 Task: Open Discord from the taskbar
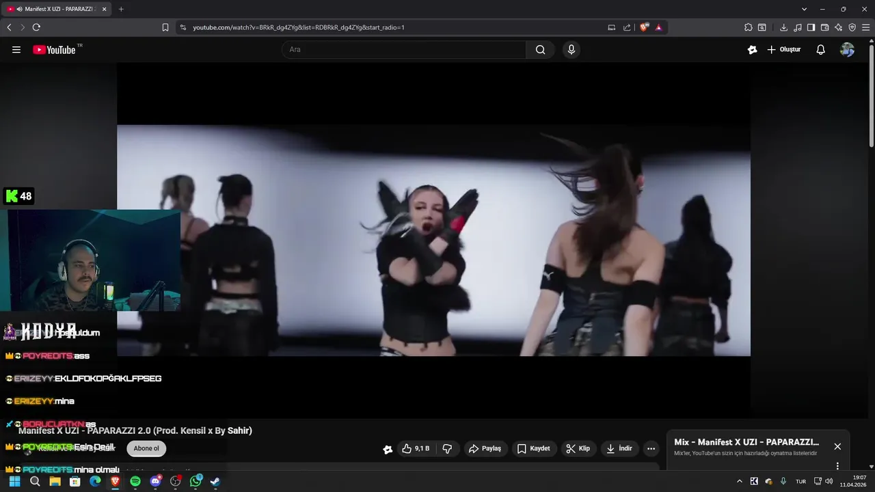point(156,481)
